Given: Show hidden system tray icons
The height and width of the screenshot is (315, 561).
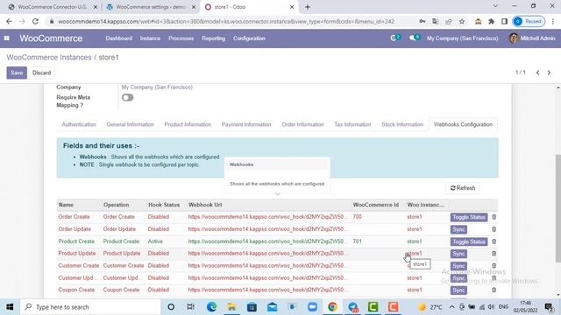Looking at the screenshot, I should [x=451, y=307].
